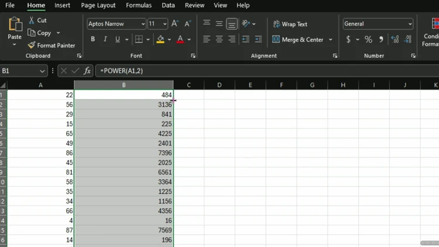The width and height of the screenshot is (439, 247).
Task: Click the orientation angled text icon
Action: pos(246,24)
